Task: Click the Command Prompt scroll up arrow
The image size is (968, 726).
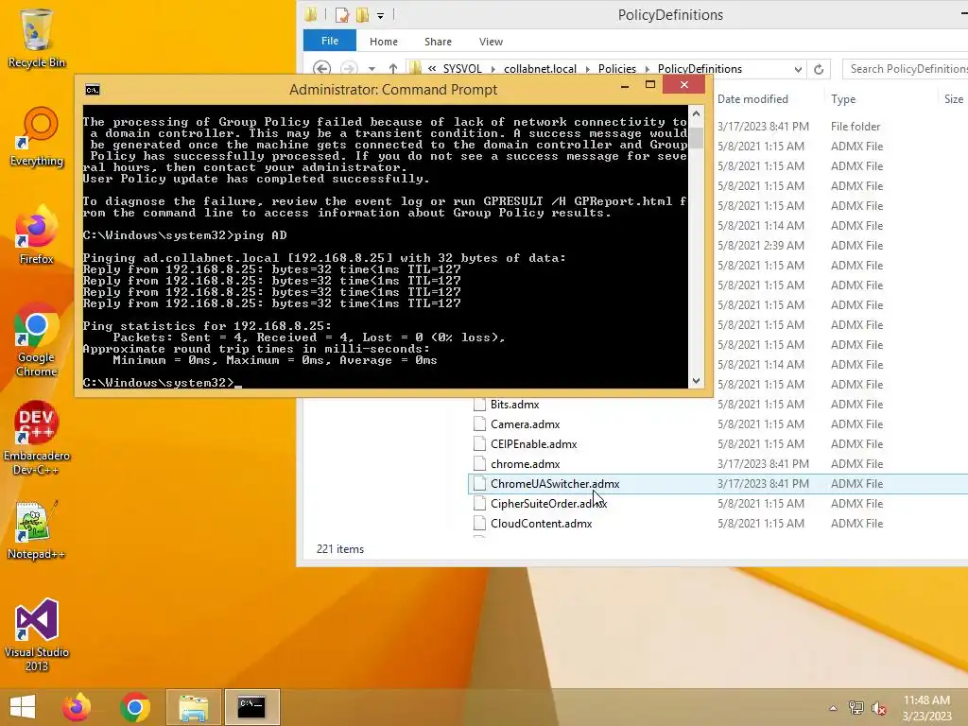Action: 697,113
